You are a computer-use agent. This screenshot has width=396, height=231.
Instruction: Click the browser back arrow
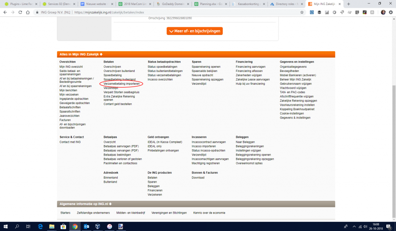pos(5,12)
